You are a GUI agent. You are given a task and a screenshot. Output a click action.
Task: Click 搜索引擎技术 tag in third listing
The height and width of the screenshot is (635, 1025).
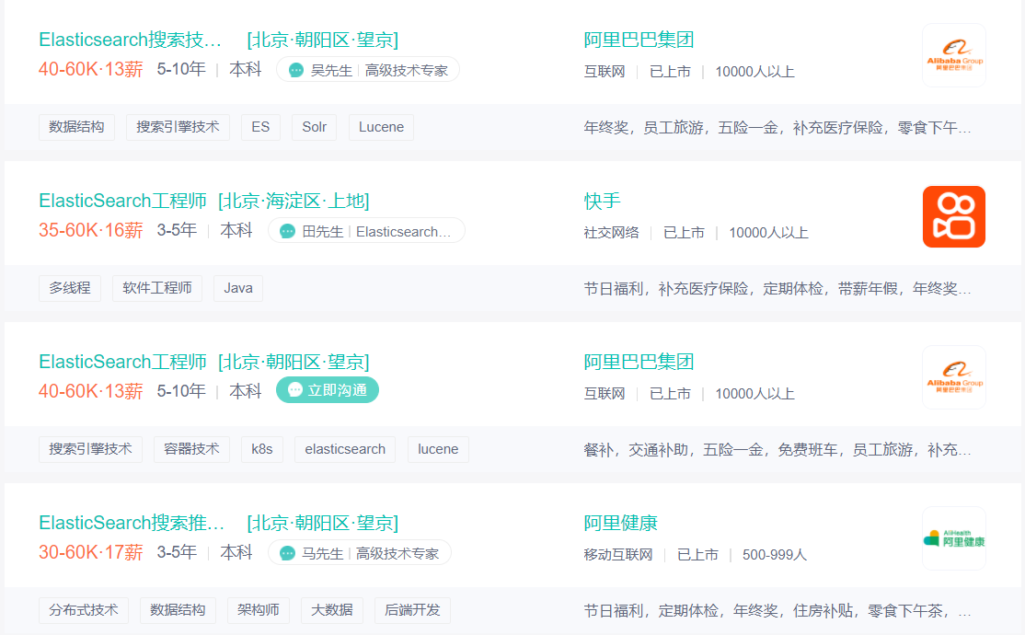click(90, 449)
